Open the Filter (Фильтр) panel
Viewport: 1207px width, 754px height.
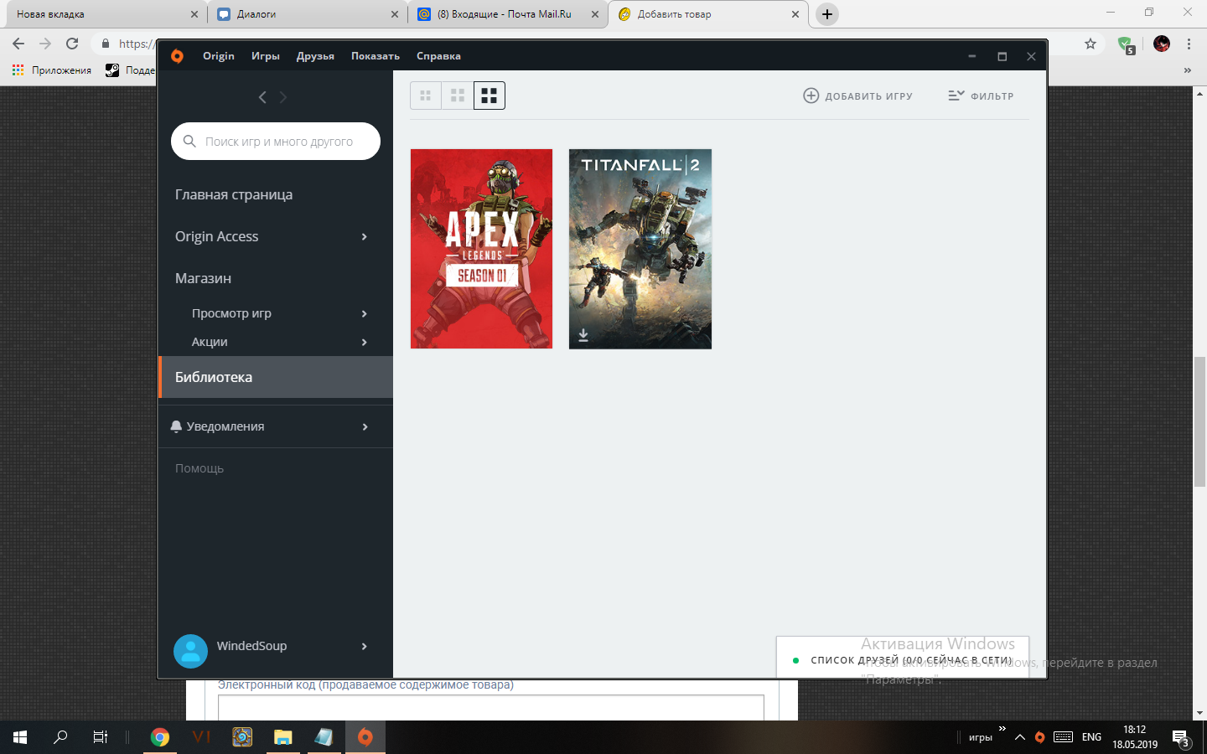coord(981,96)
